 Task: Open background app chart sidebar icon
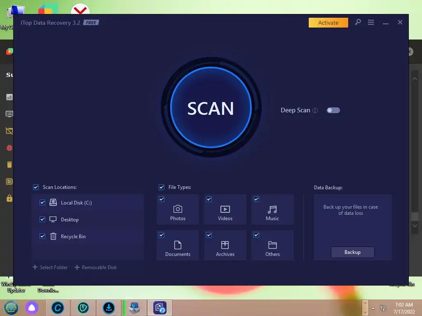coord(9,97)
